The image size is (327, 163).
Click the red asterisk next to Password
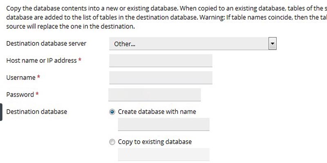(37, 95)
